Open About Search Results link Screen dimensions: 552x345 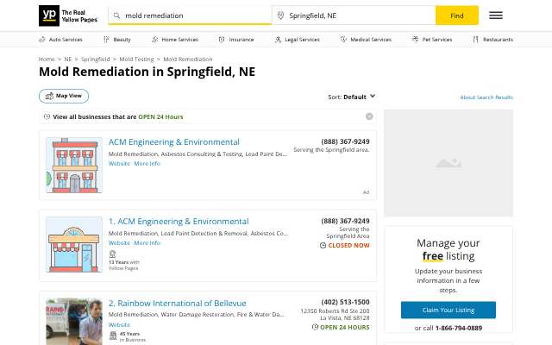pyautogui.click(x=486, y=97)
